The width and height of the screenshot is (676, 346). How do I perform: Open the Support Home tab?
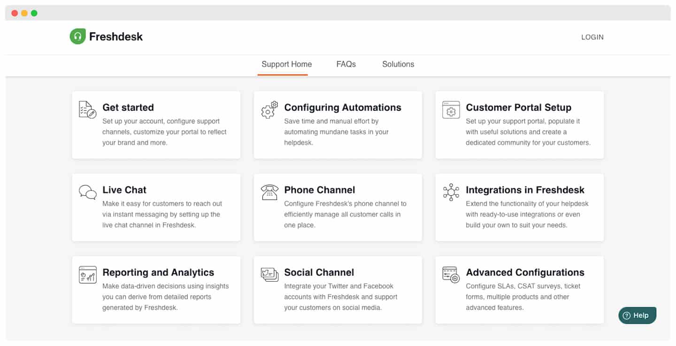click(287, 64)
